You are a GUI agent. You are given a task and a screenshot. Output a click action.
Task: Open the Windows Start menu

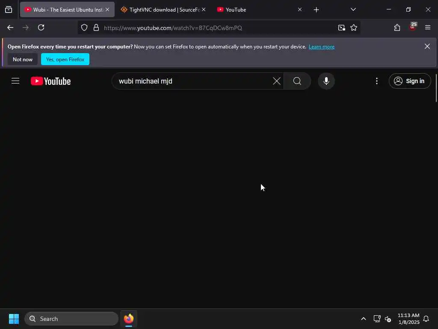click(14, 319)
